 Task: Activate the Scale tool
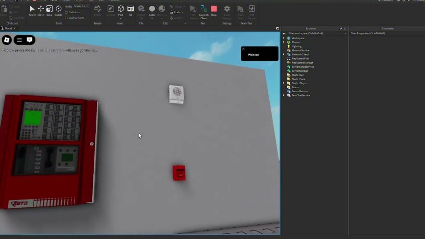click(x=49, y=11)
